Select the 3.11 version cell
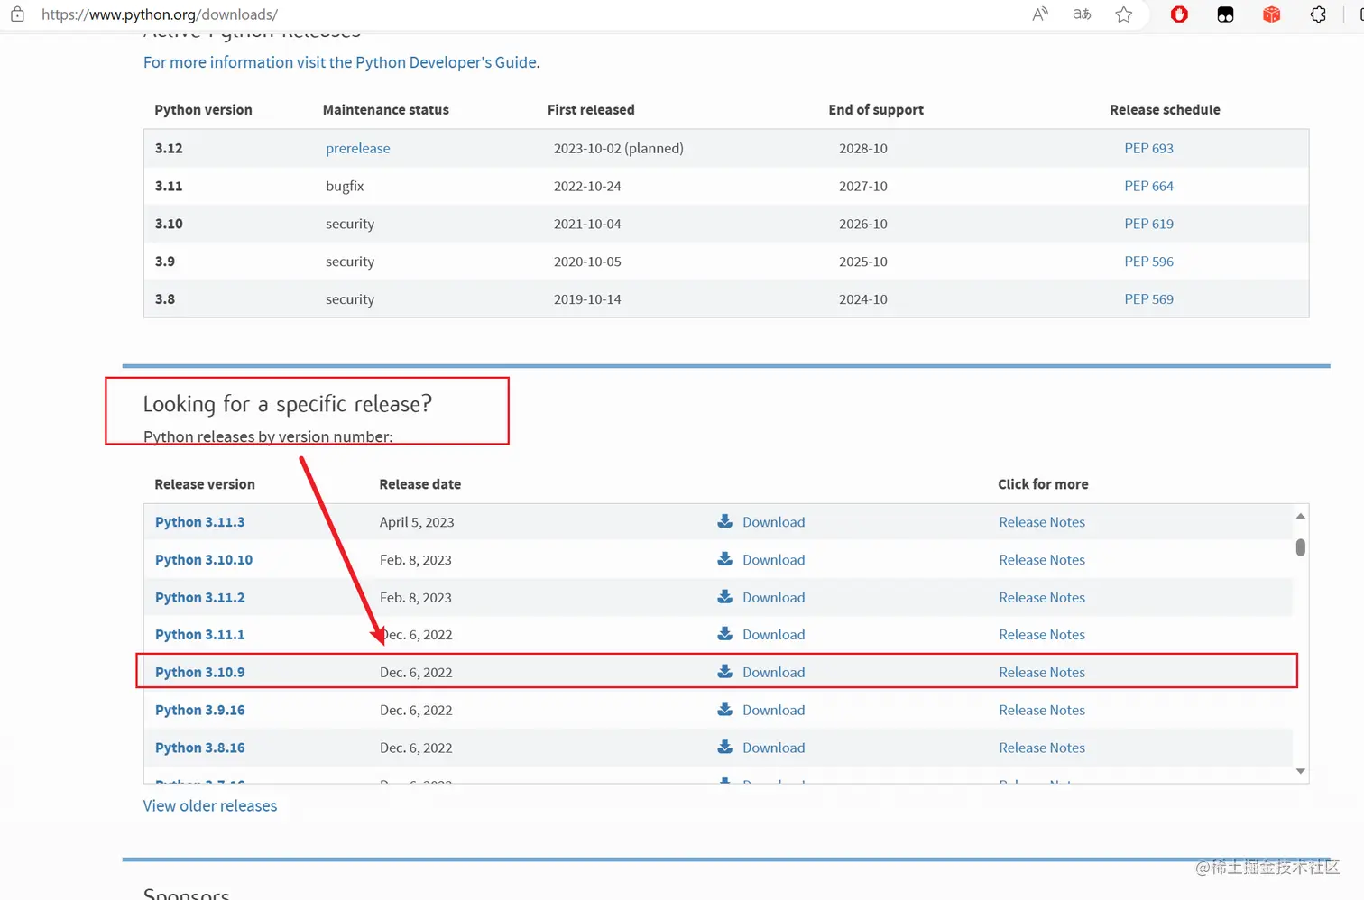Image resolution: width=1364 pixels, height=900 pixels. (x=169, y=186)
